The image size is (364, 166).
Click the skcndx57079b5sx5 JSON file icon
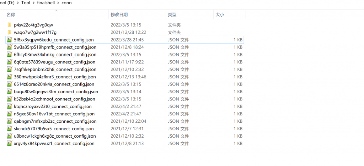pyautogui.click(x=9, y=128)
